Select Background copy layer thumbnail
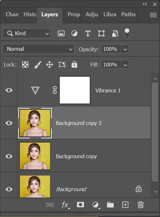This screenshot has width=160, height=217. pyautogui.click(x=35, y=156)
